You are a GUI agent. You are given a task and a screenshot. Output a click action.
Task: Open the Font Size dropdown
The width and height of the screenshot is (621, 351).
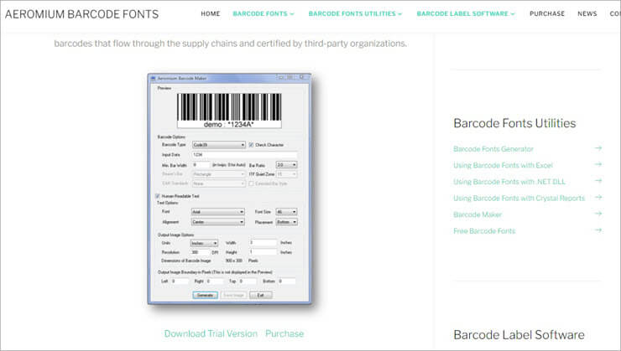click(x=286, y=212)
